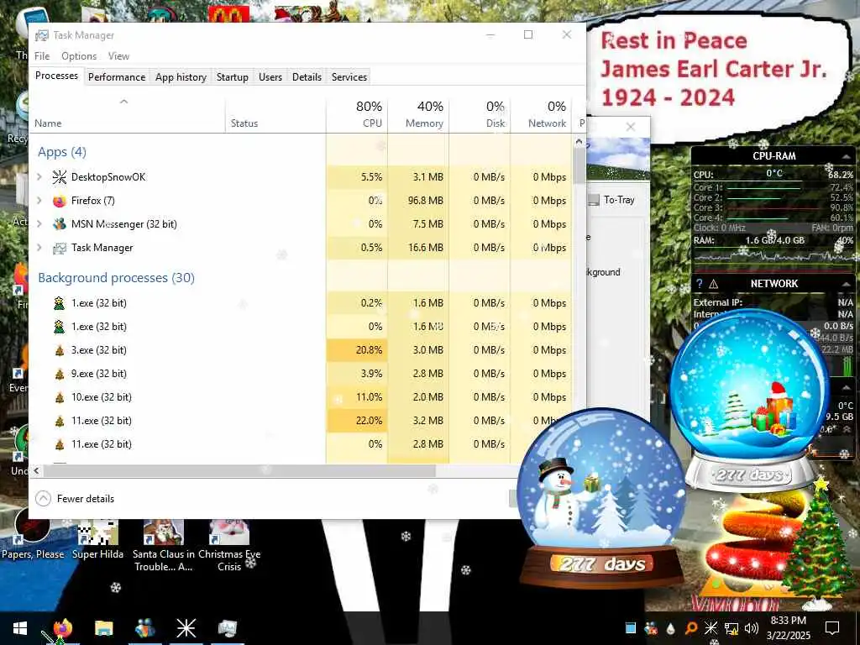
Task: Sort processes by Memory column
Action: (418, 114)
